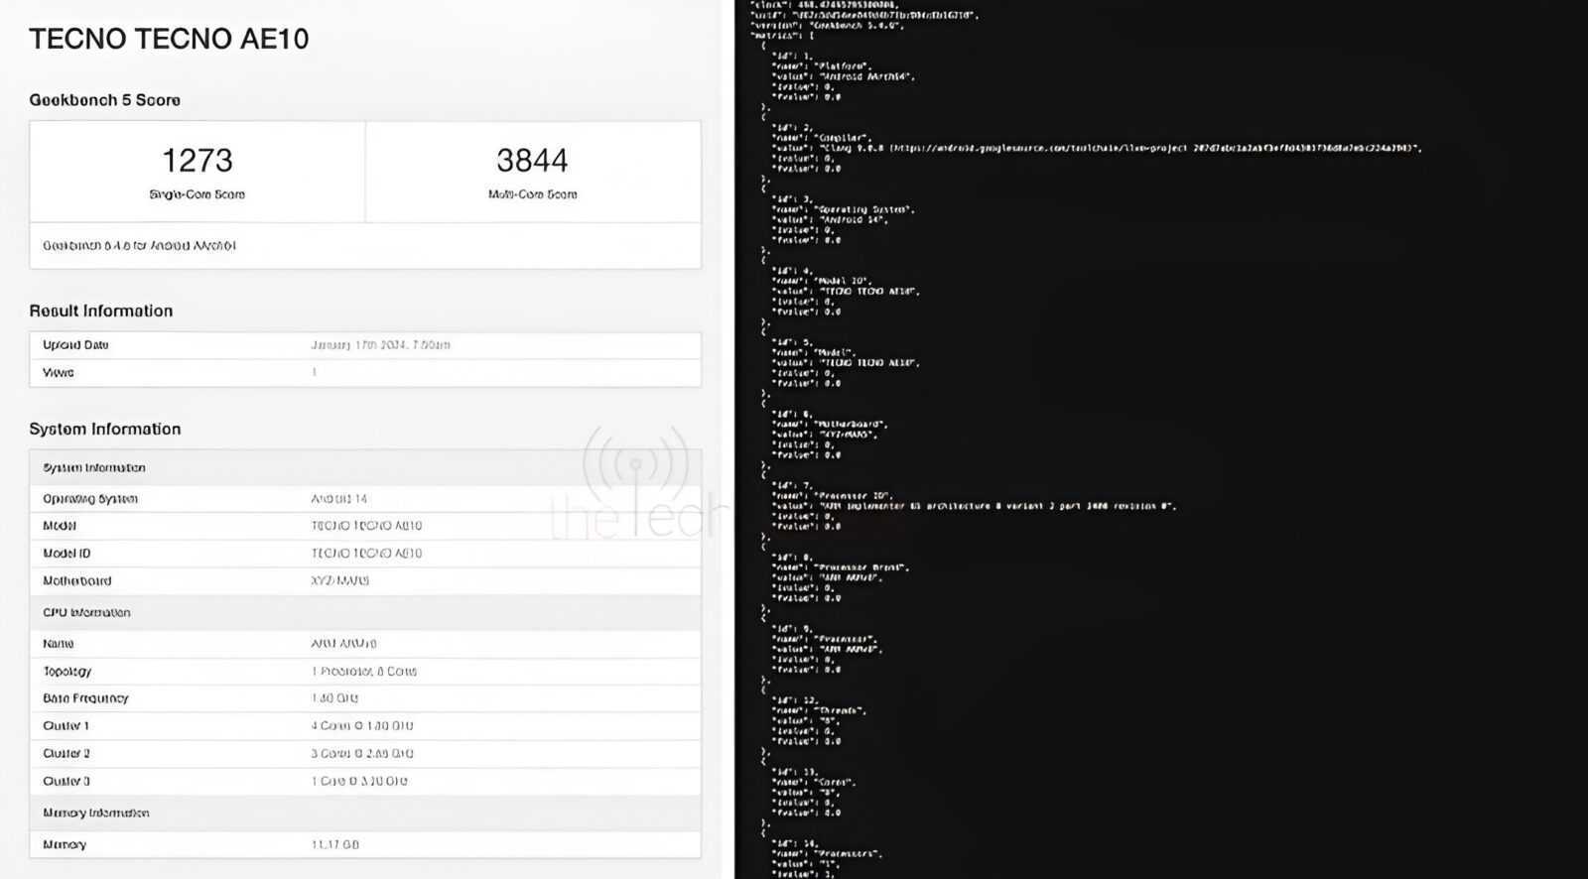Click the JSON name "Threads" line
The height and width of the screenshot is (879, 1588).
point(820,710)
